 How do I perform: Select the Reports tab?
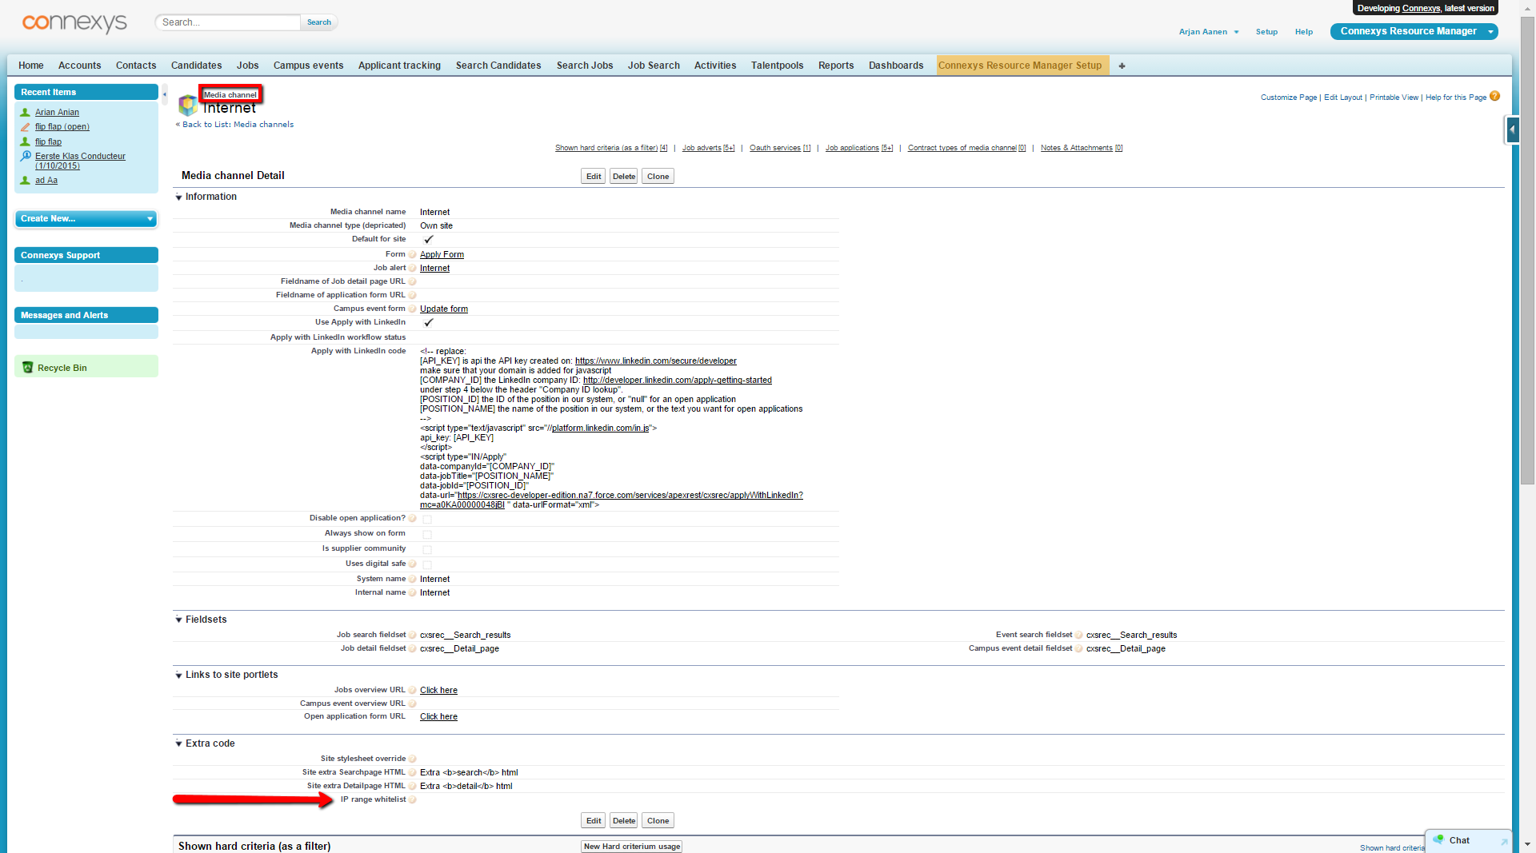pos(836,66)
